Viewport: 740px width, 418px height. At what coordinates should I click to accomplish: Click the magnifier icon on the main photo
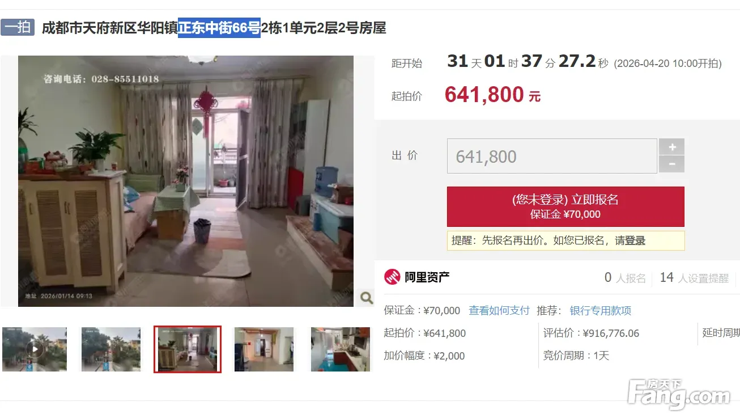point(366,297)
